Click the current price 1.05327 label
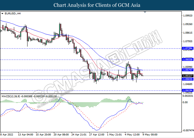This screenshot has width=194, height=138. tap(188, 76)
